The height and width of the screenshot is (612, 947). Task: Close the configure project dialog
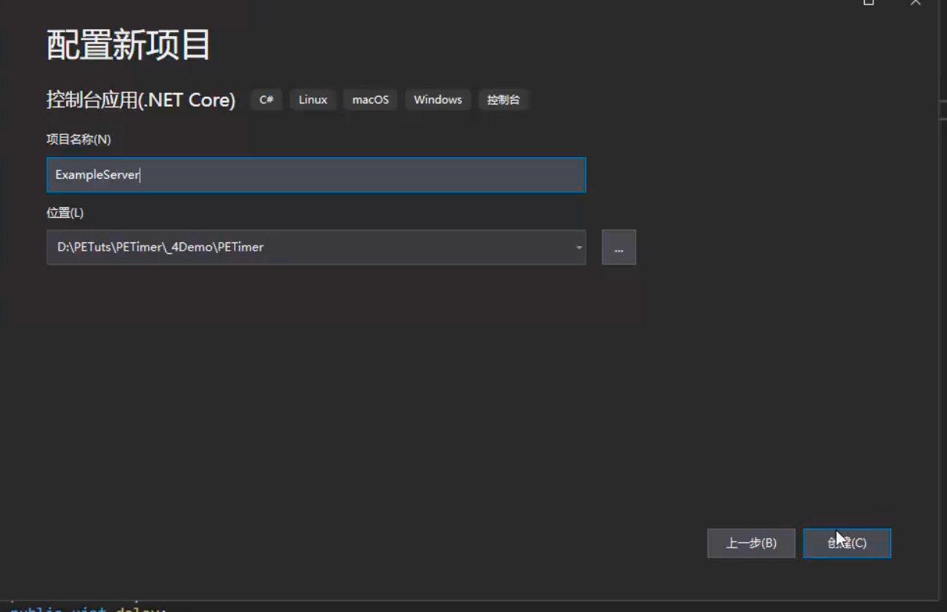(x=916, y=3)
